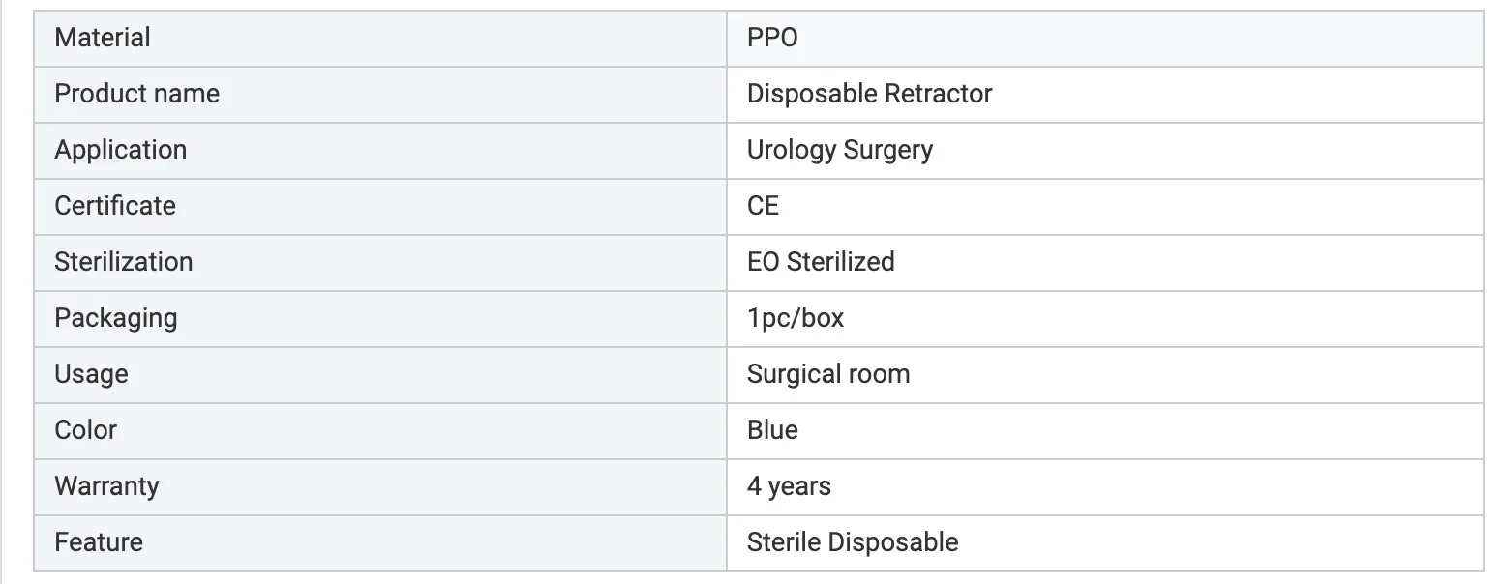Click the Feature label cell
1502x584 pixels.
click(98, 542)
